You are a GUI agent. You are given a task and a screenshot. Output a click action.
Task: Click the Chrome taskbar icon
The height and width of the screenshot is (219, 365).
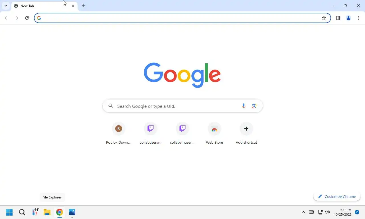[59, 212]
